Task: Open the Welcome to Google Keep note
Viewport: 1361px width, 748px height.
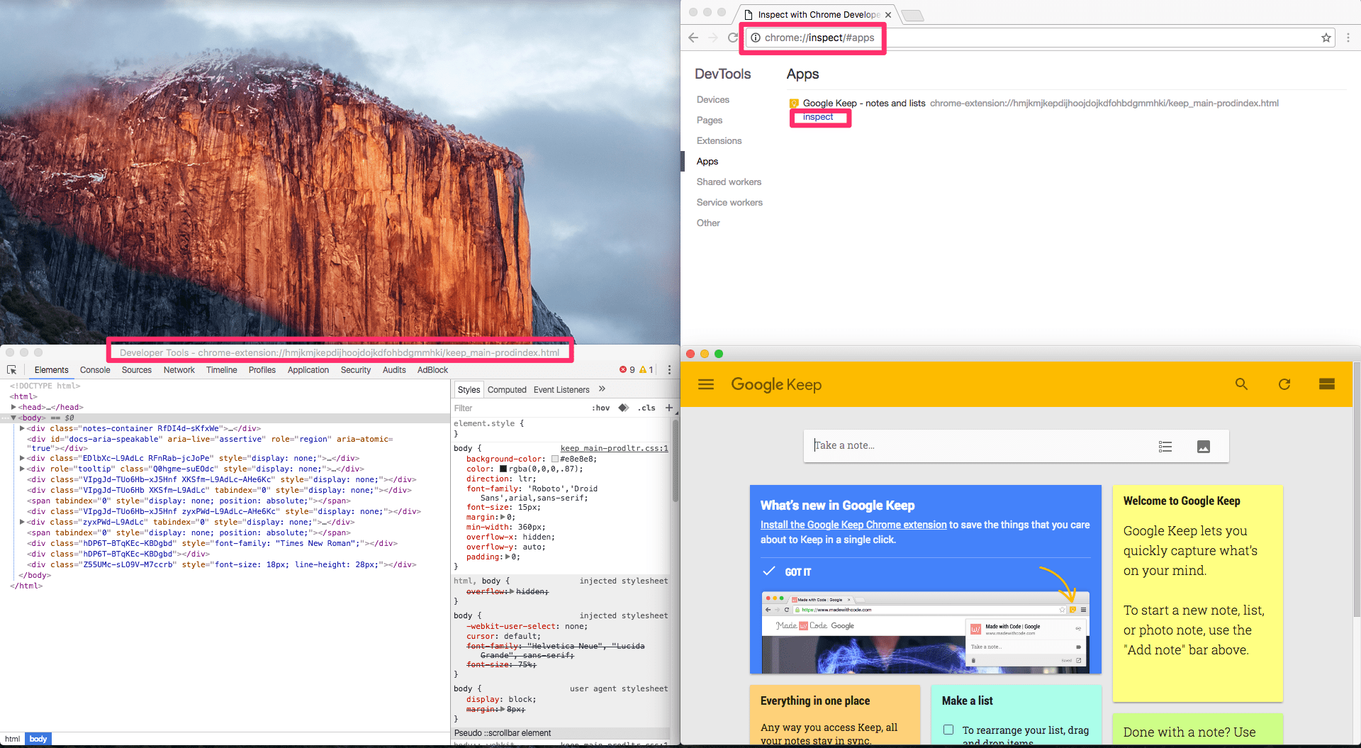Action: [x=1197, y=593]
